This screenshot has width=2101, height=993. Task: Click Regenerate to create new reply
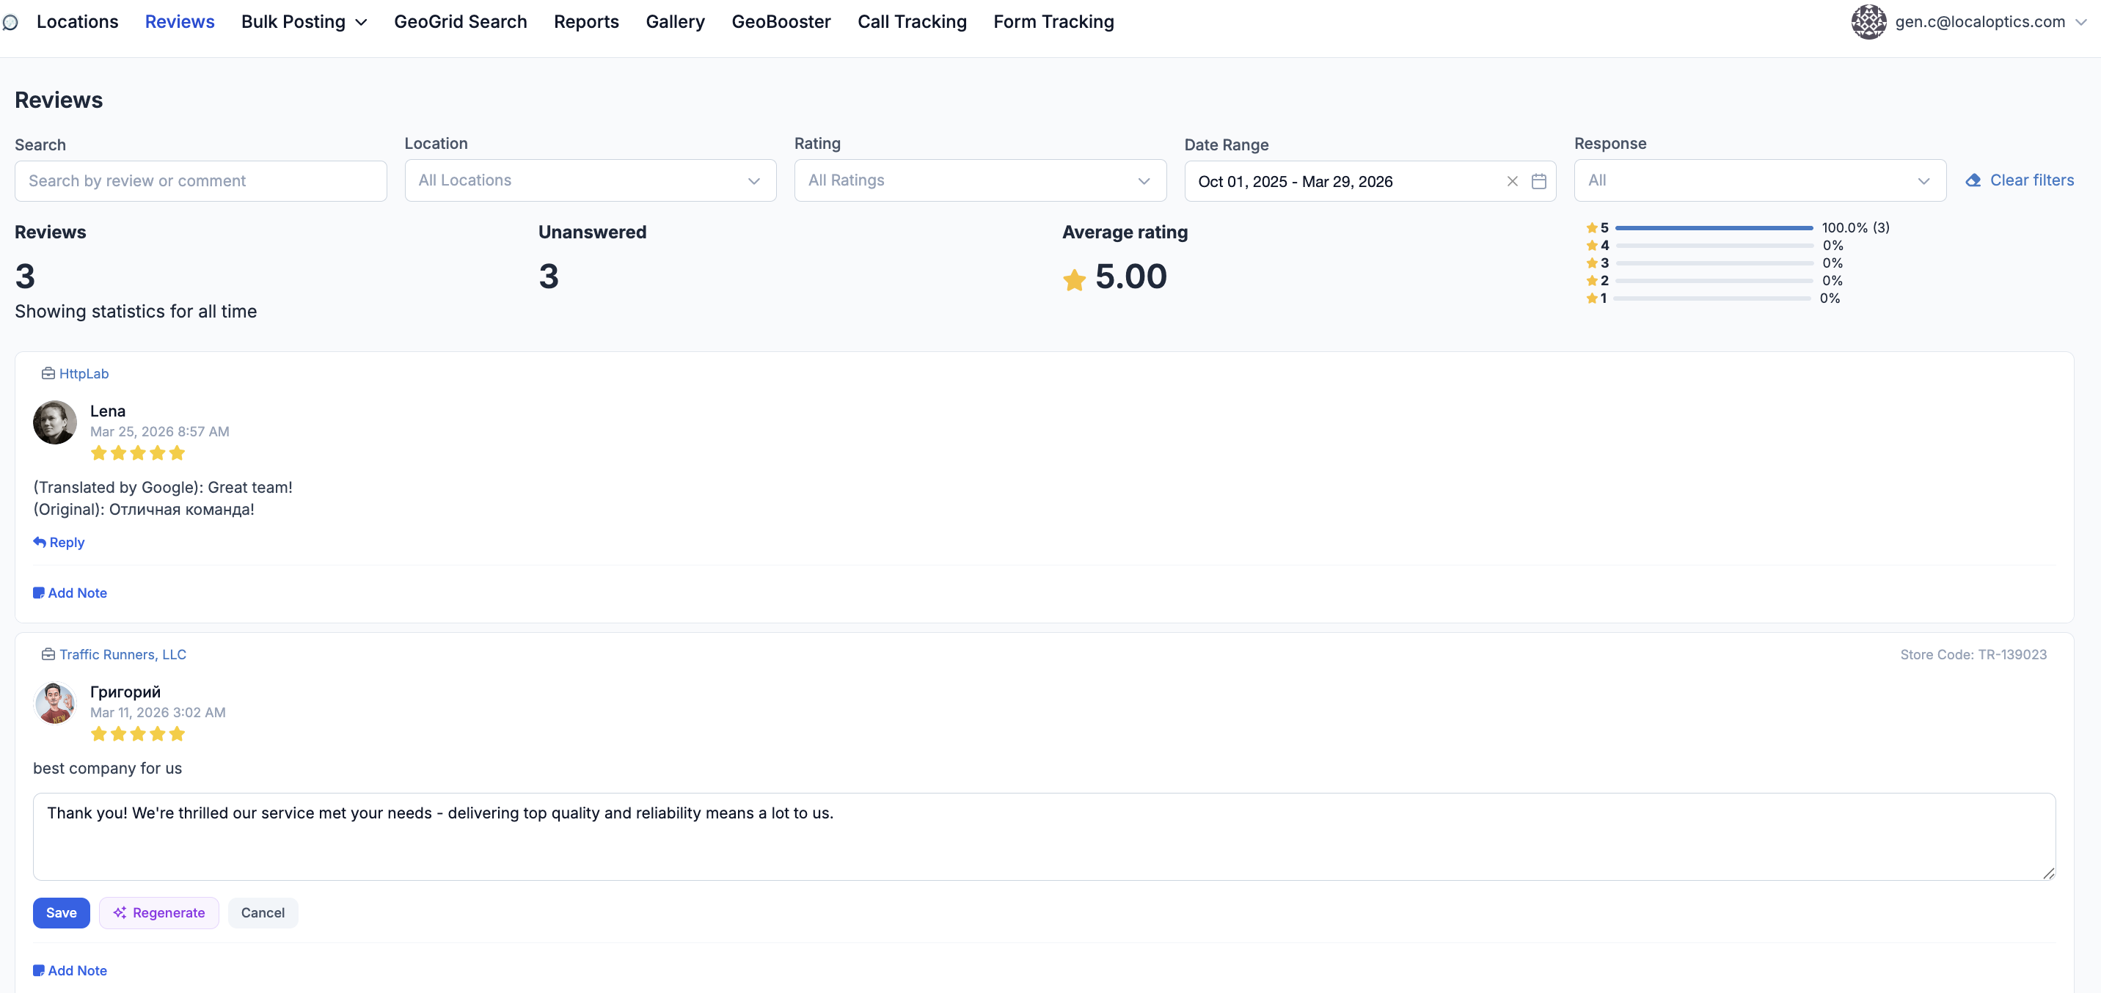pyautogui.click(x=159, y=912)
